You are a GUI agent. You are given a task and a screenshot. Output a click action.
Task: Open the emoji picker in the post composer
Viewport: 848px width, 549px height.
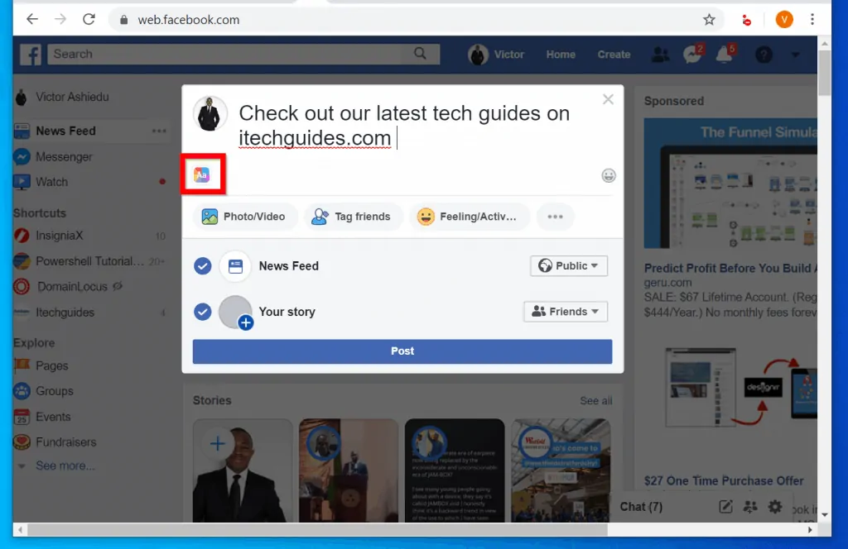tap(609, 175)
